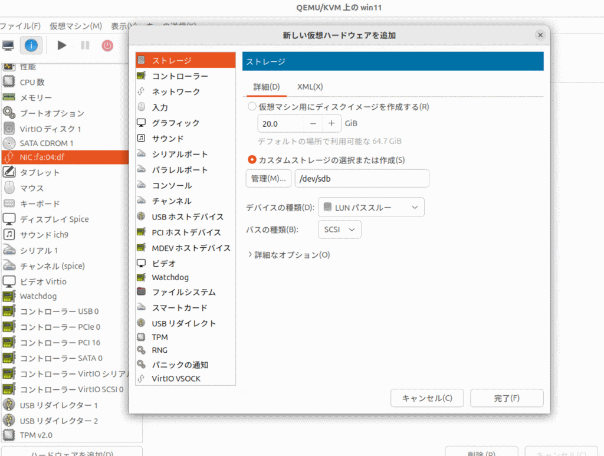
Task: Choose the サウンド hardware type
Action: (168, 139)
